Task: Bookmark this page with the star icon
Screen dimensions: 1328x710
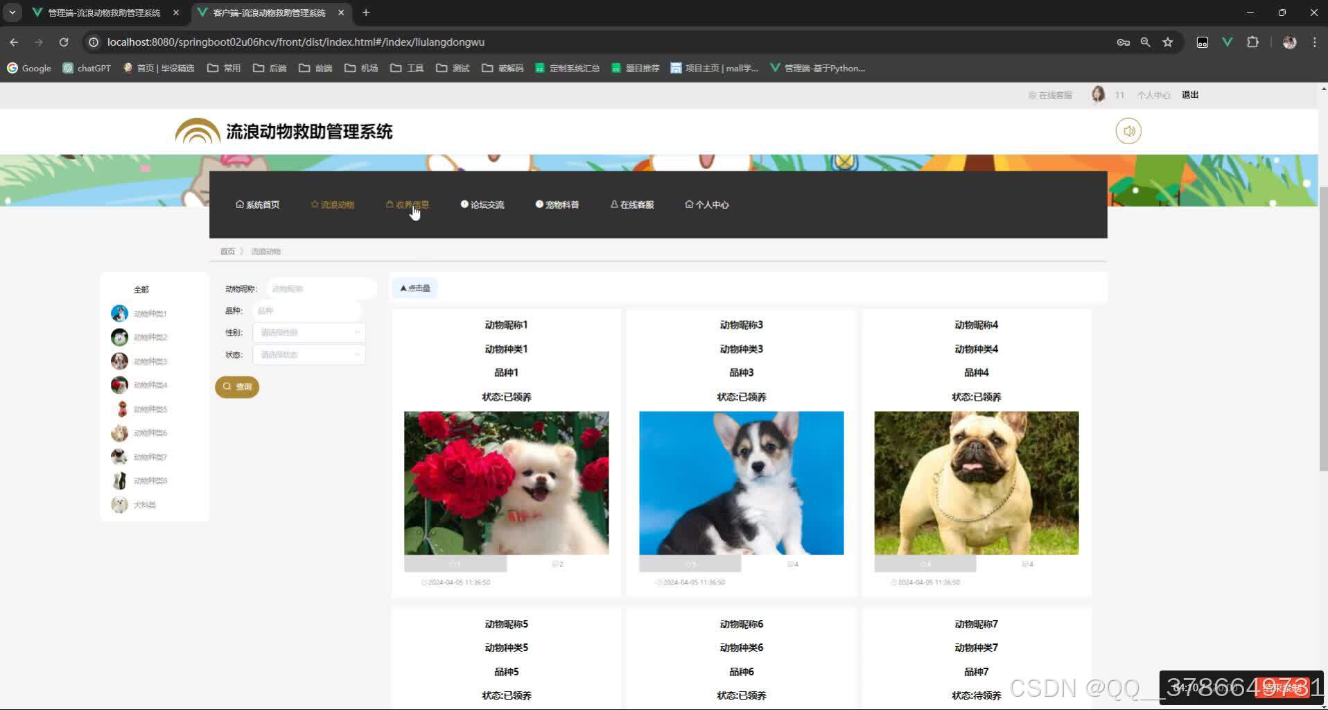Action: (x=1168, y=42)
